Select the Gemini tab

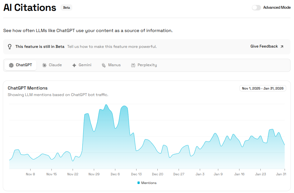click(82, 65)
